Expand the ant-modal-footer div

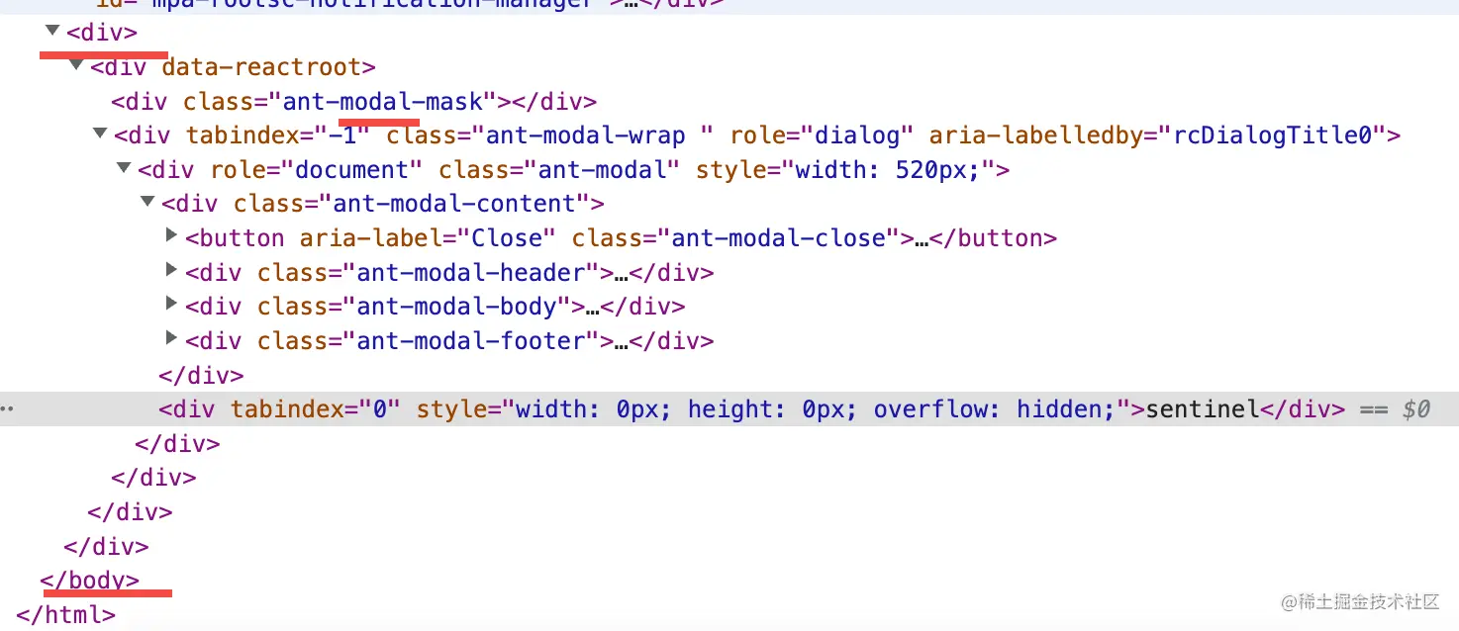tap(171, 338)
